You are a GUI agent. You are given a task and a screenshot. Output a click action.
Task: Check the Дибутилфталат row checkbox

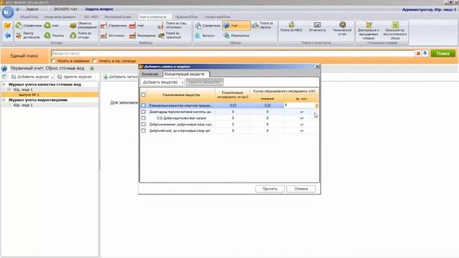coord(143,130)
